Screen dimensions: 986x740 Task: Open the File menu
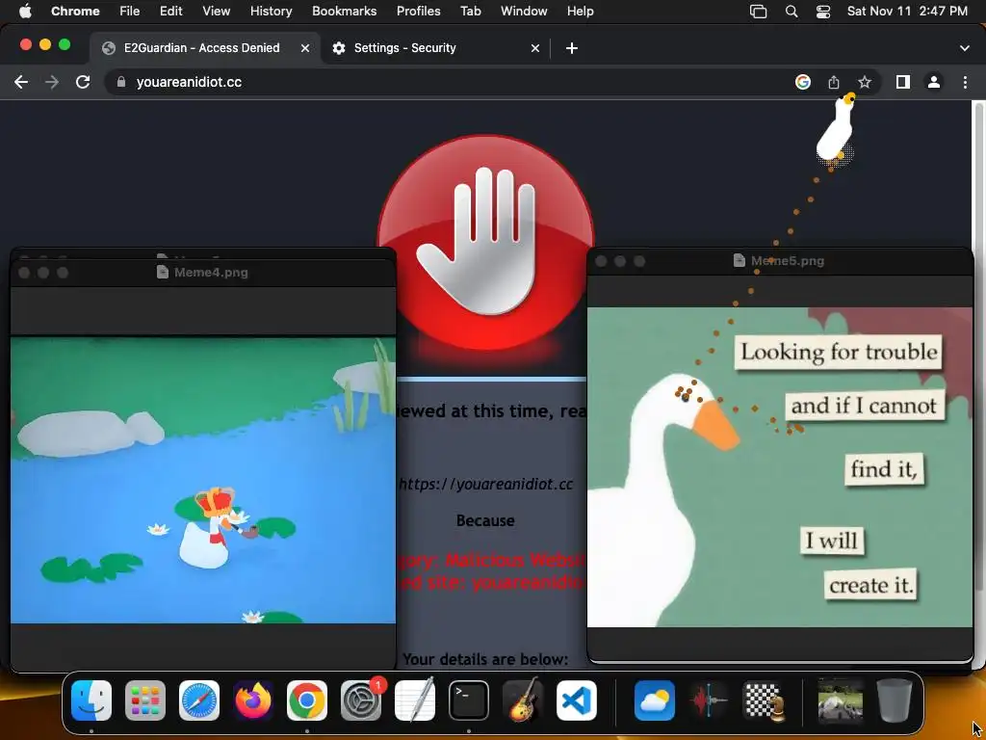[x=130, y=12]
